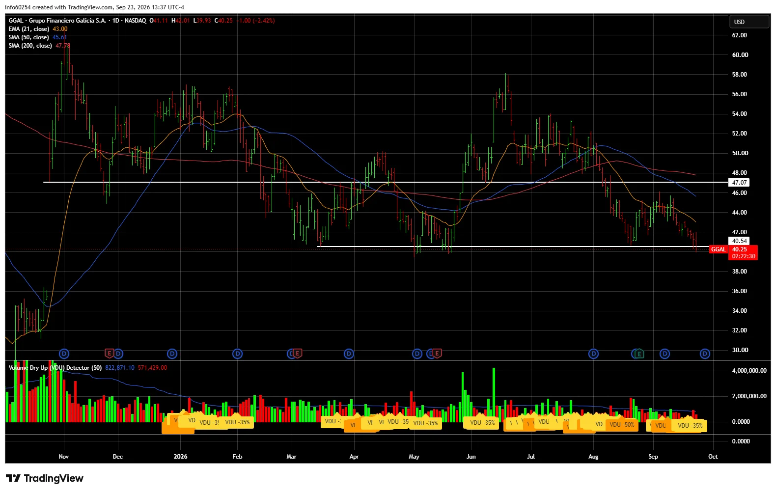Click the Volume Dry Up (VDU) Detector legend

pos(55,368)
